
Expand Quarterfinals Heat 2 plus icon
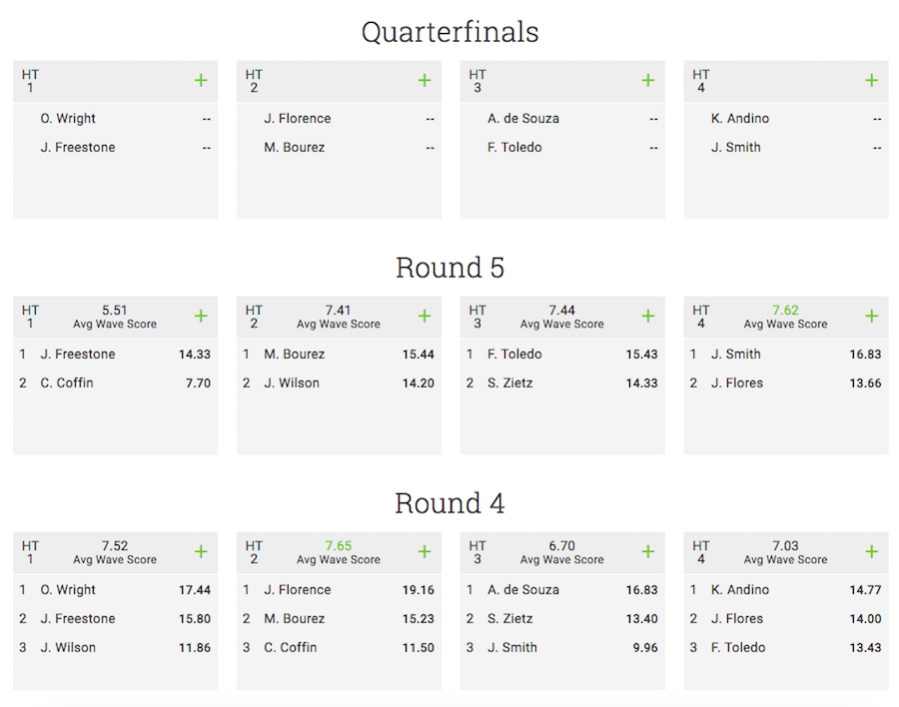click(425, 80)
